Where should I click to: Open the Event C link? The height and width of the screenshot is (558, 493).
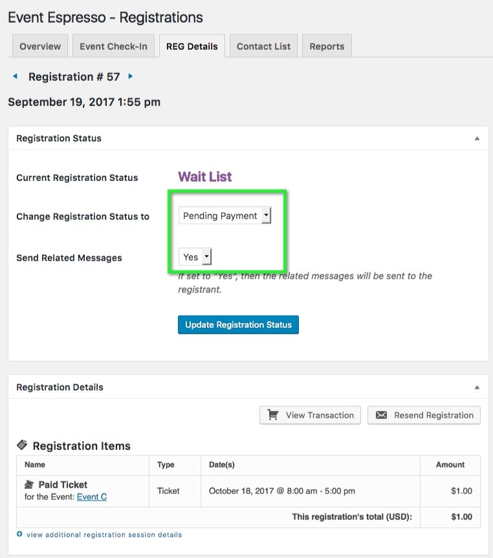(x=92, y=497)
